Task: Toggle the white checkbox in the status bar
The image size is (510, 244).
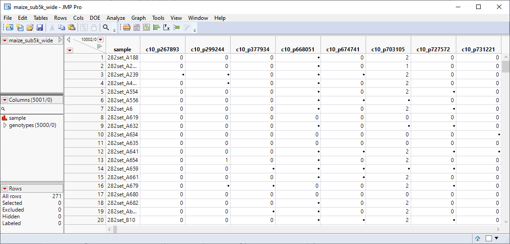Action: tap(488, 238)
